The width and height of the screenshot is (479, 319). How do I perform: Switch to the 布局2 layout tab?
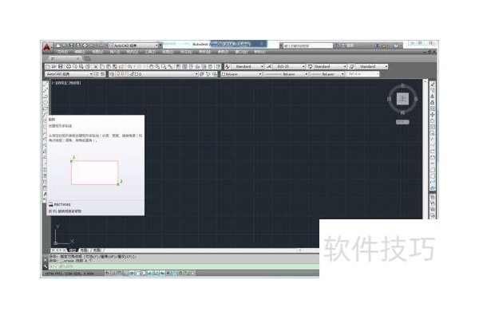(97, 250)
